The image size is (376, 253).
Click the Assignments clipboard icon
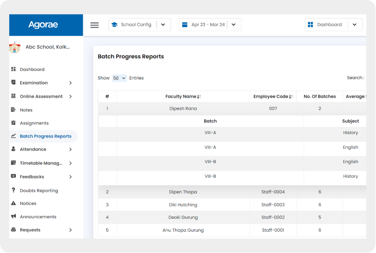pos(14,123)
